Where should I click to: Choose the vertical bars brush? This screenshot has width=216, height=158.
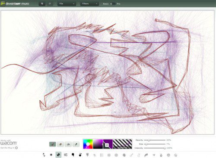[x=102, y=155]
